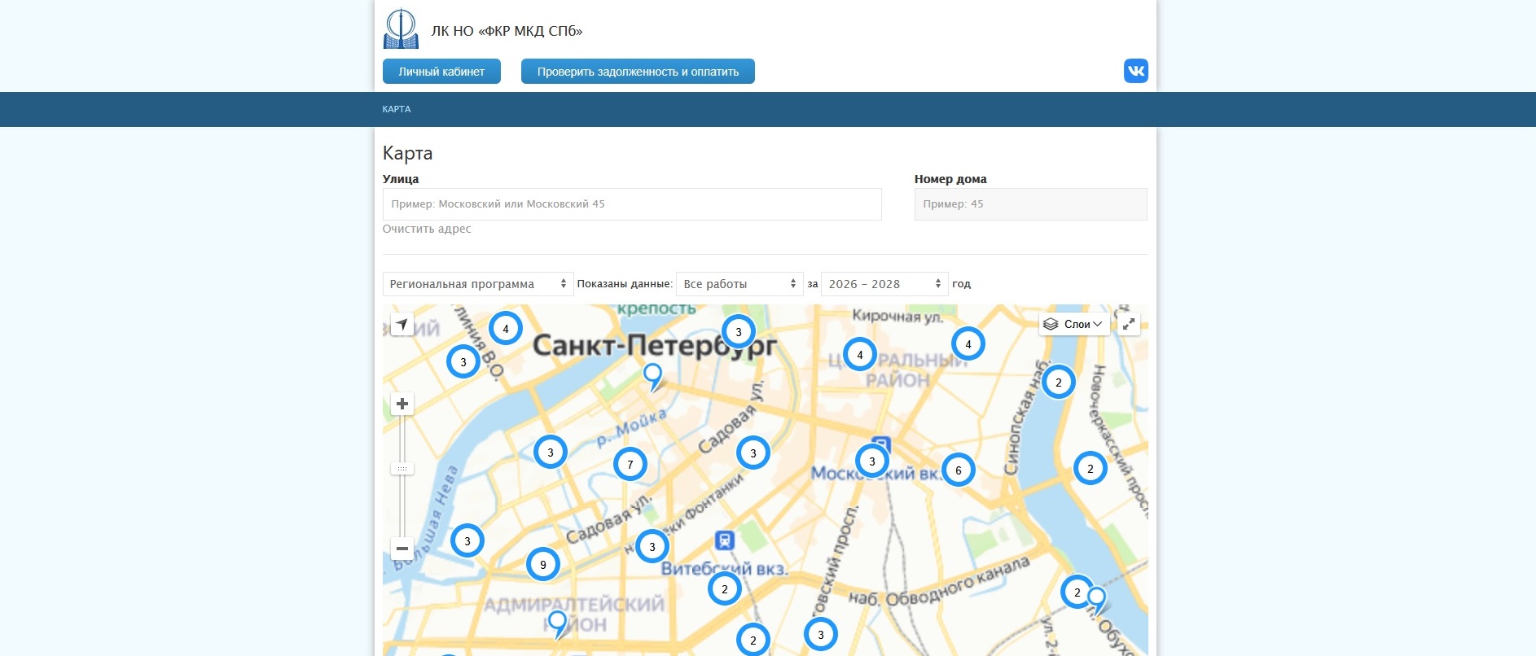Click cluster 3 on Садовая ул.
The image size is (1536, 656).
click(x=753, y=453)
